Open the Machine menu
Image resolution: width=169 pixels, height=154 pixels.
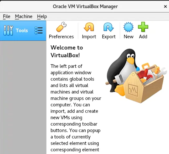[x=24, y=17]
